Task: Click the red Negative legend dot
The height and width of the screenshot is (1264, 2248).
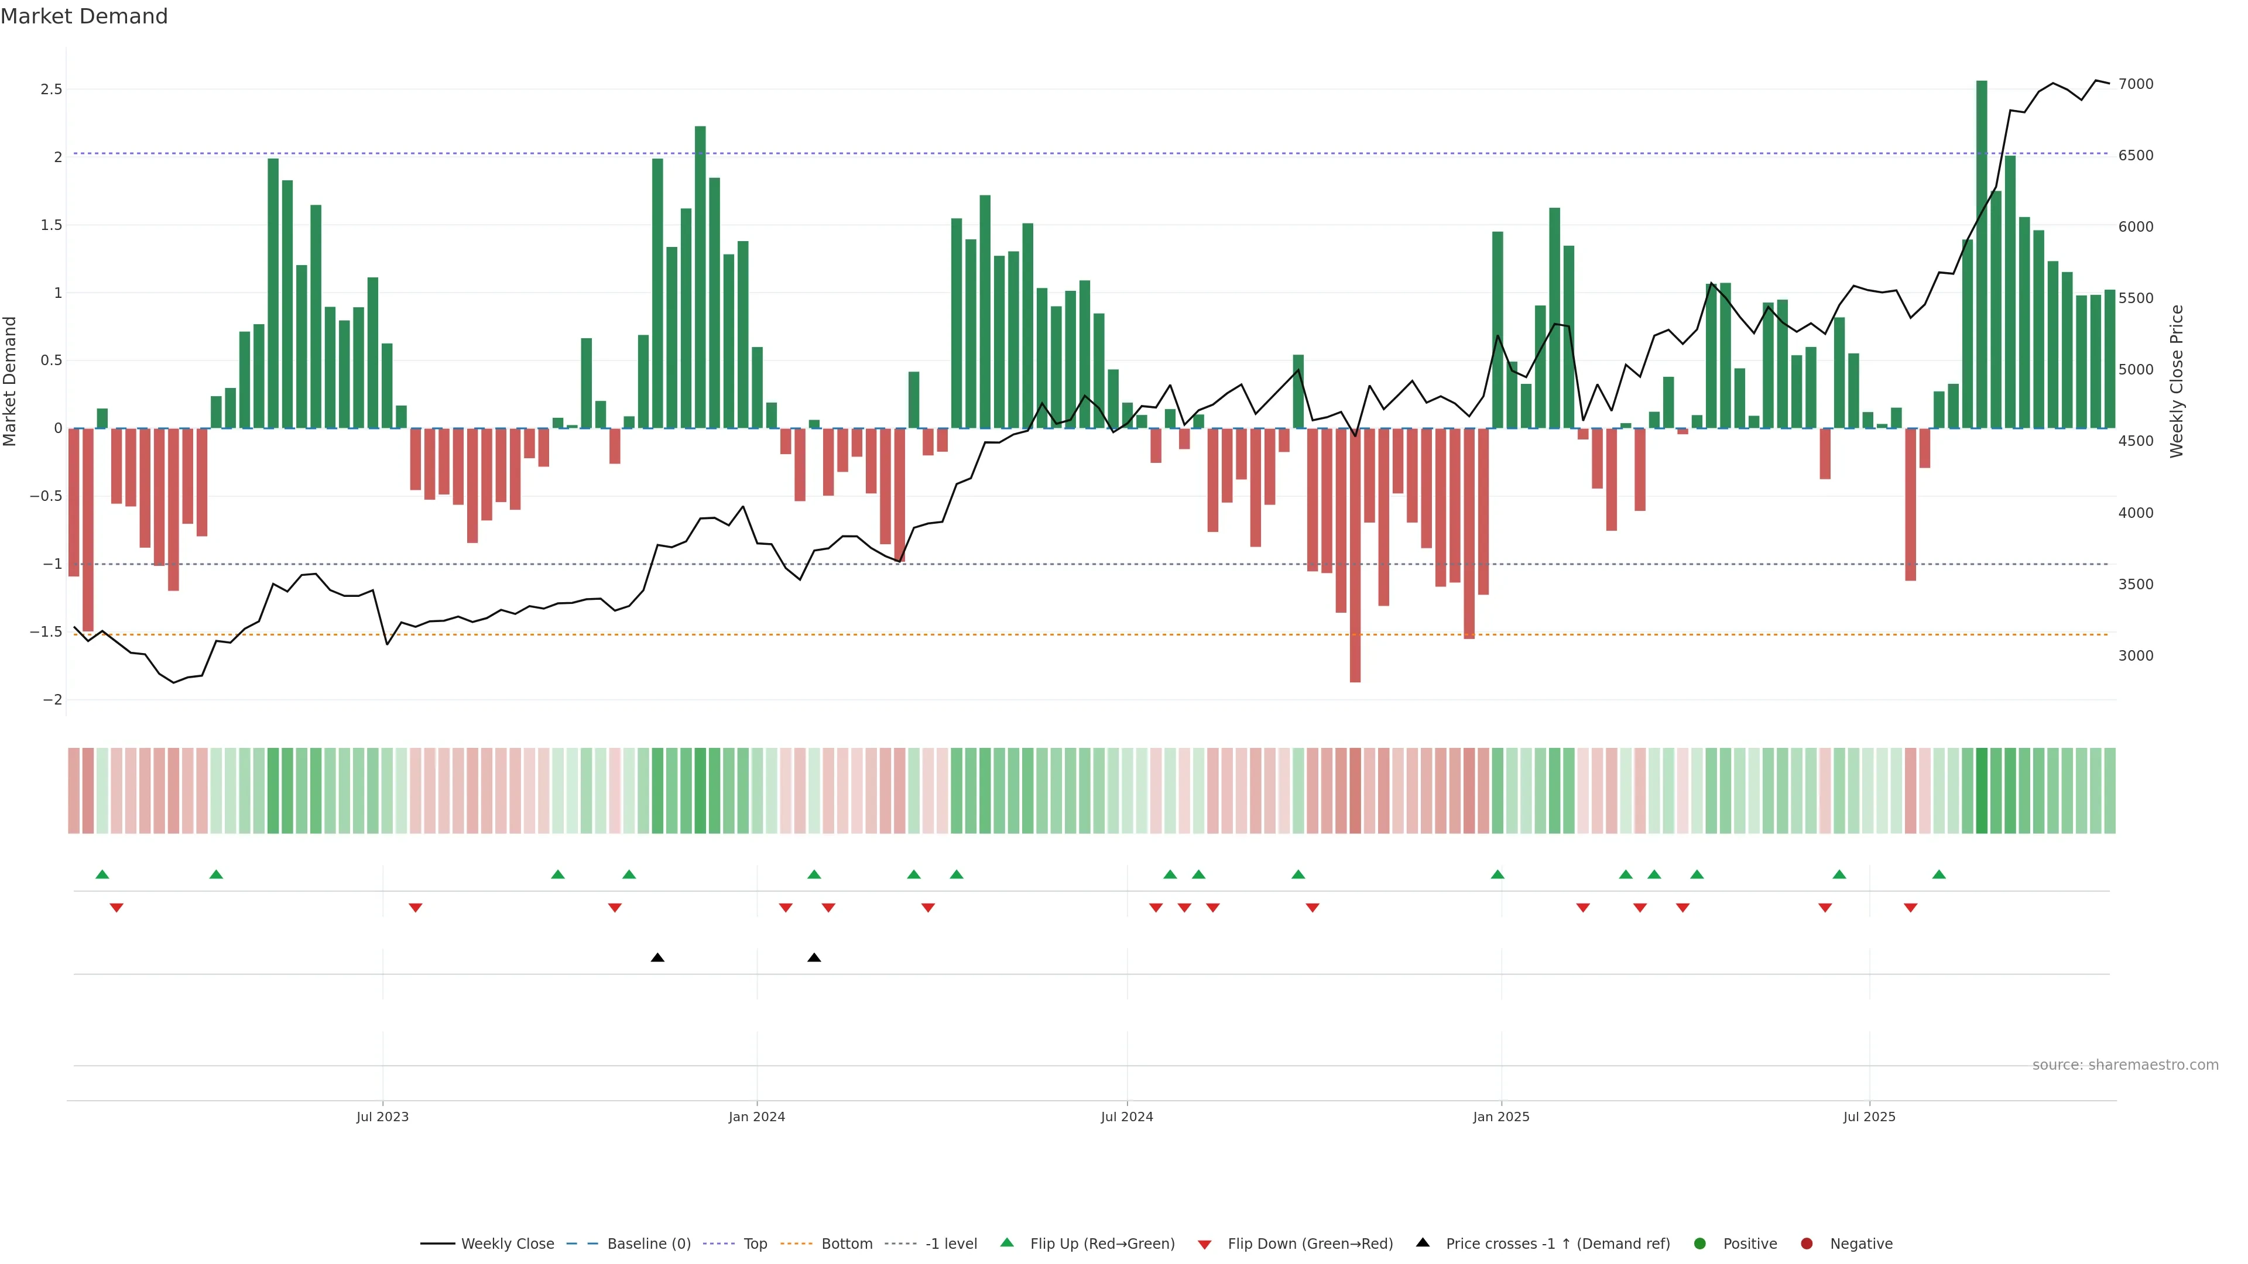Action: tap(1807, 1244)
